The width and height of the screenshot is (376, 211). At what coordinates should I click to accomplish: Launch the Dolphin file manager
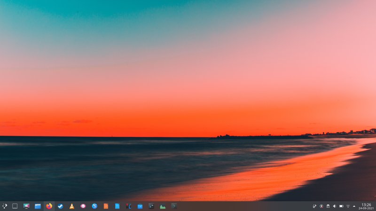38,206
